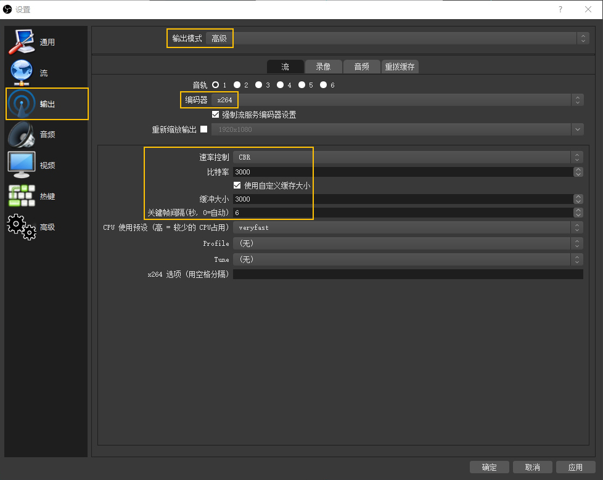Viewport: 603px width, 480px height.
Task: Click the 确定 button
Action: coord(489,467)
